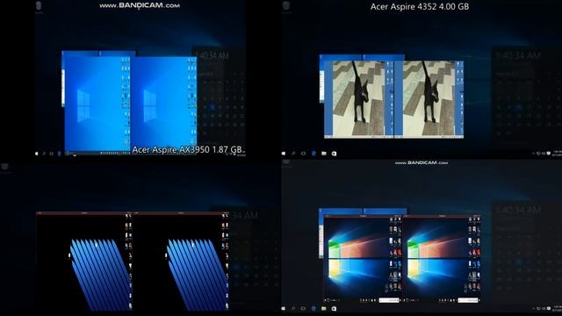
Task: Open Microsoft Store in bottom-right hero-wallpaper panel
Action: coord(334,308)
